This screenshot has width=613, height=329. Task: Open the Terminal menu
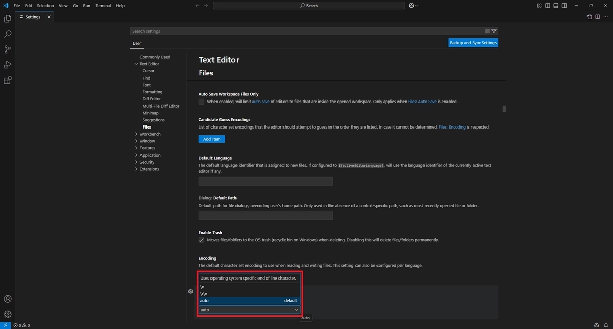pyautogui.click(x=103, y=5)
